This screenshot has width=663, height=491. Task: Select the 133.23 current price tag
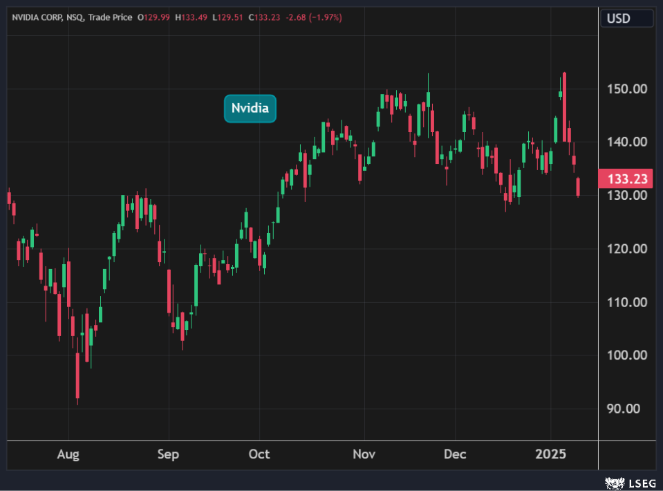pyautogui.click(x=627, y=179)
